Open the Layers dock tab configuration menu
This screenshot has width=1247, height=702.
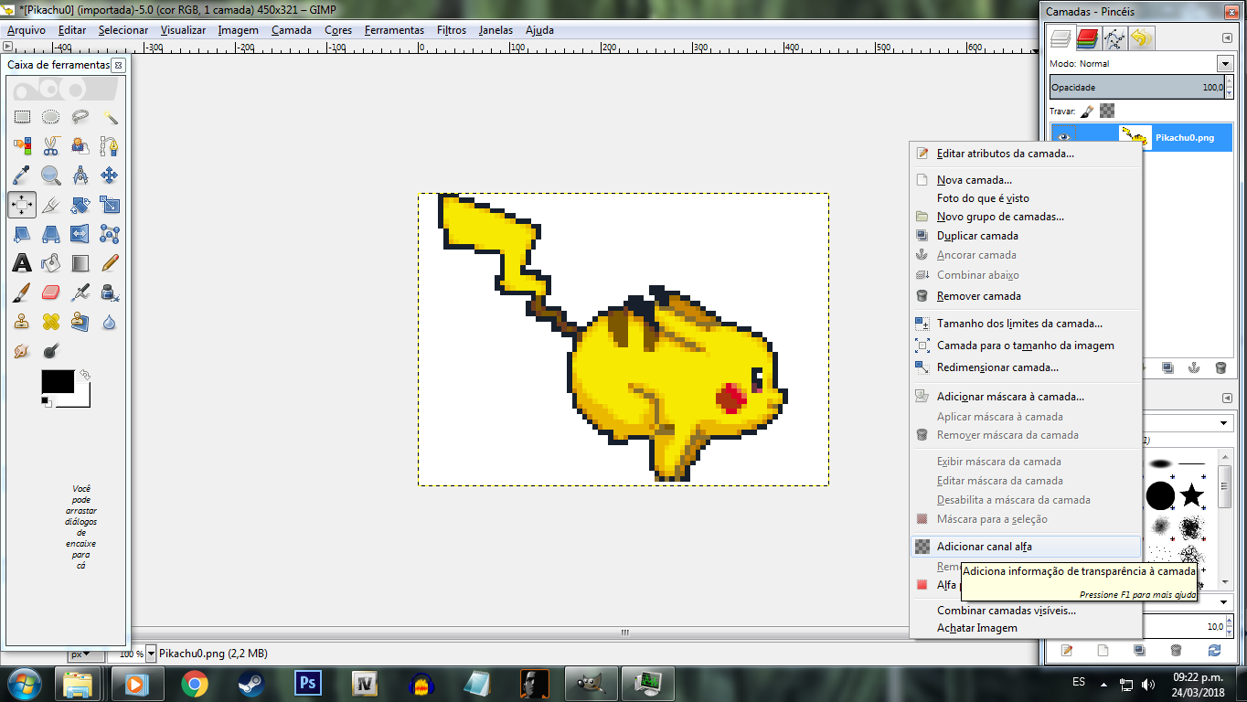1227,37
